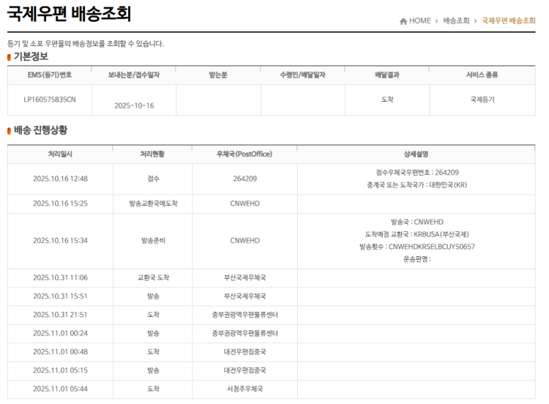Click the EMS(등기)번호 column header
Viewport: 549px width, 404px height.
tap(50, 75)
